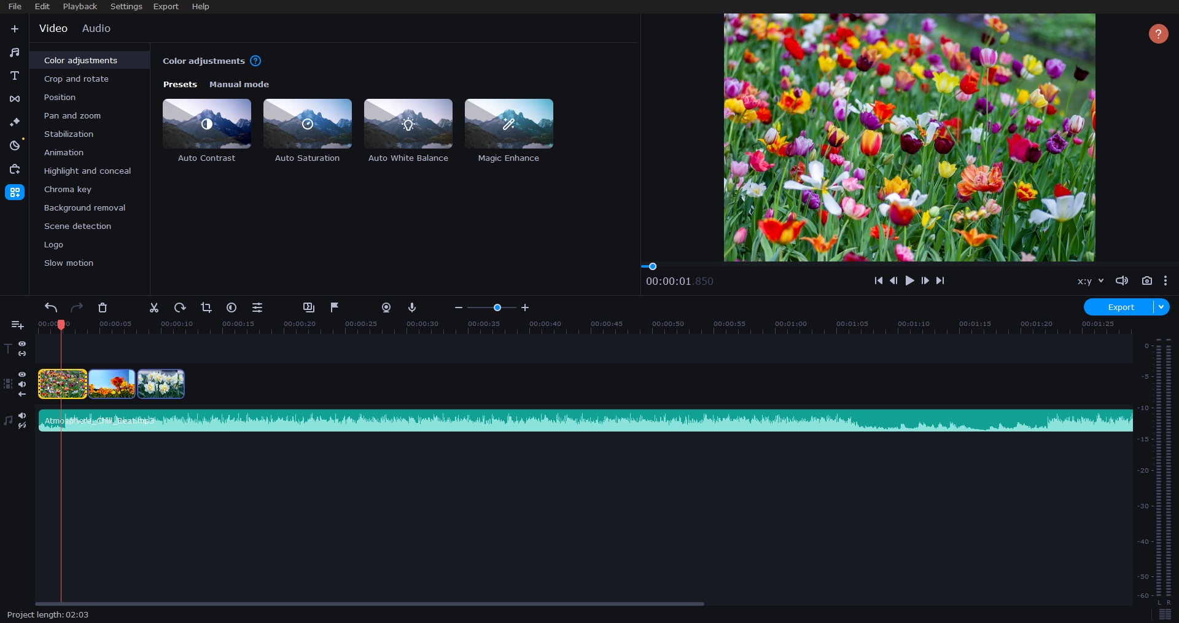
Task: Switch to the Audio tab
Action: (x=96, y=28)
